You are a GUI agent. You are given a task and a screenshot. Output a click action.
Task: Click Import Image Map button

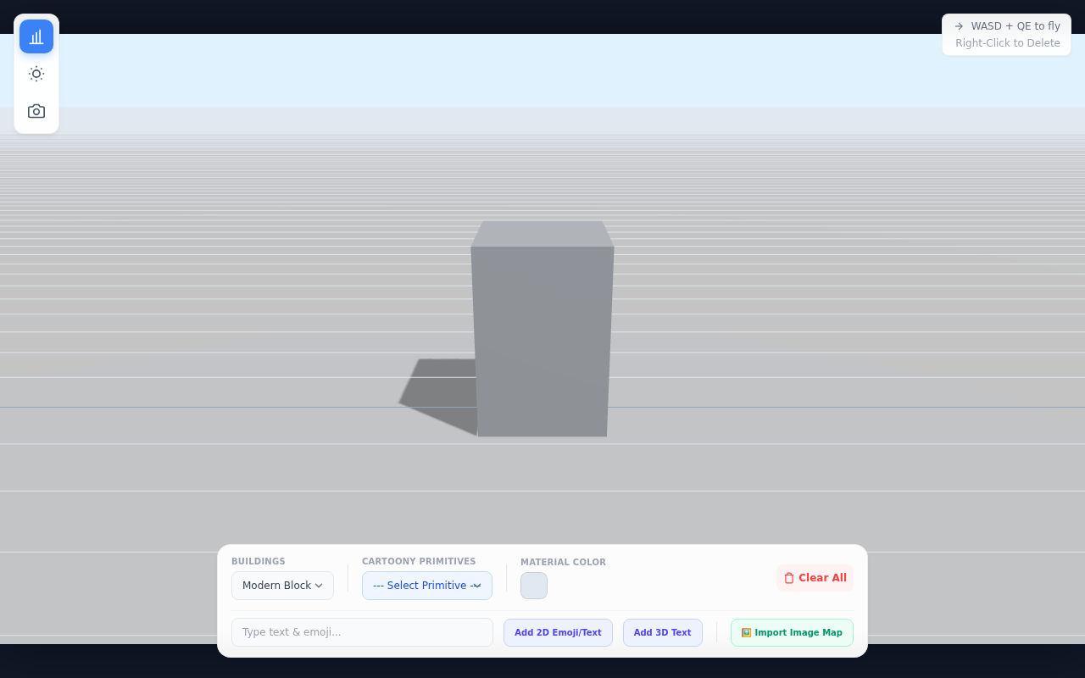coord(792,632)
